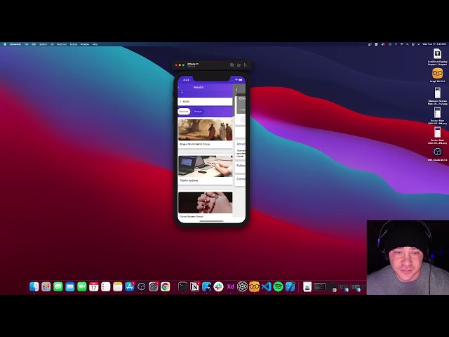The height and width of the screenshot is (337, 449).
Task: Open the File menu
Action: click(x=27, y=44)
